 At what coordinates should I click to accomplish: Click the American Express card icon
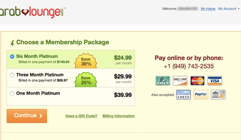(x=163, y=81)
